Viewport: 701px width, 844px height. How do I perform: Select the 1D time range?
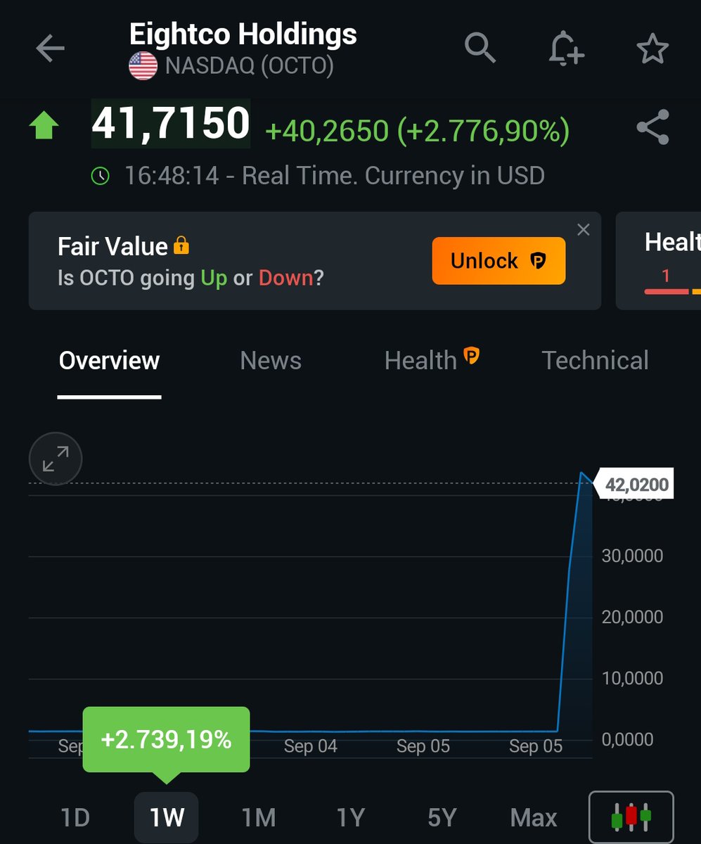click(75, 818)
